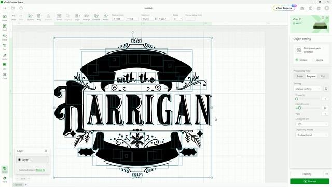Open the Lines per cm dropdown
Image resolution: width=332 pixels, height=187 pixels.
312,124
